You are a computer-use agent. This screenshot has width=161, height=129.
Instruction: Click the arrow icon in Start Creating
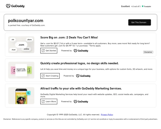tap(43, 76)
